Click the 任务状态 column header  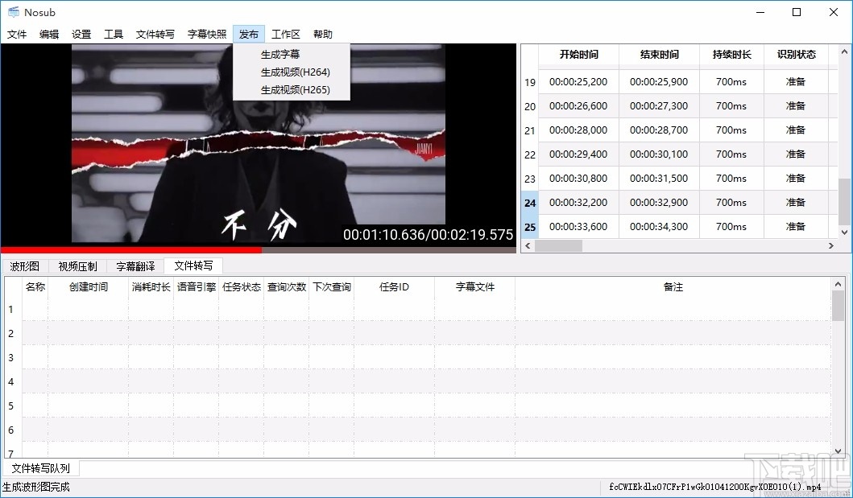pos(242,286)
